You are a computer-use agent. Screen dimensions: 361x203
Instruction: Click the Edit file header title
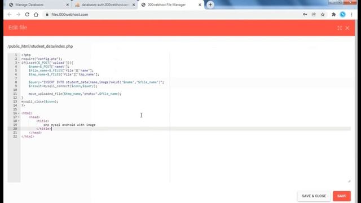(17, 28)
